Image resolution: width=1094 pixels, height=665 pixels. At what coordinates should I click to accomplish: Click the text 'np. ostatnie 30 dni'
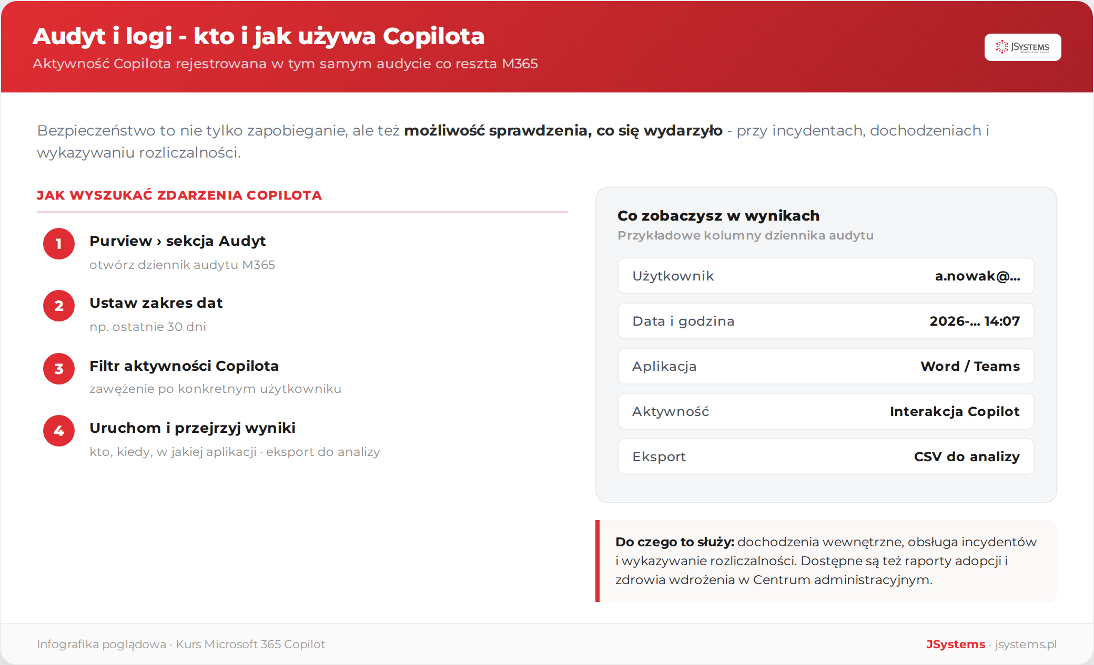point(148,327)
